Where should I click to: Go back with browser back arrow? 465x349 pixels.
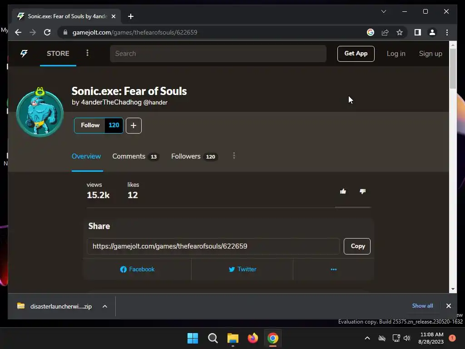coord(18,32)
